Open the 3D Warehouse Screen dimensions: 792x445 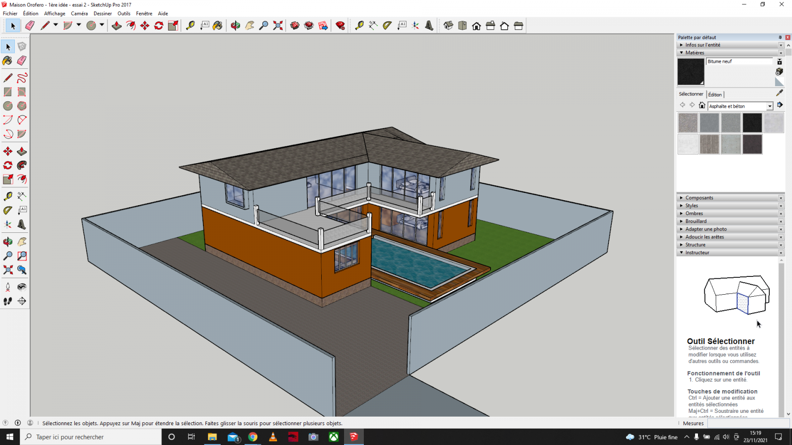(295, 26)
